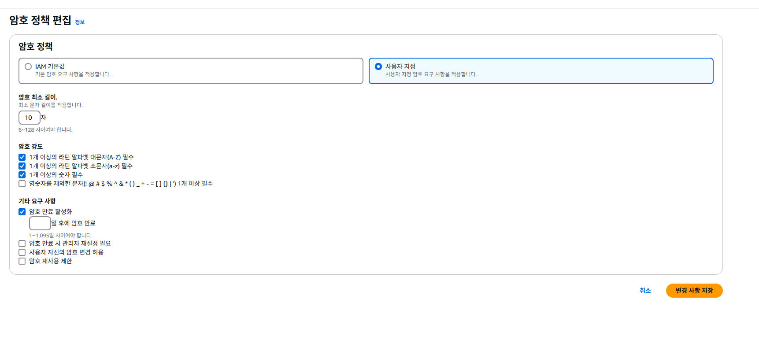759x358 pixels.
Task: Enable the 영숫자를 제외한 문자 필수 checkbox
Action: point(22,184)
